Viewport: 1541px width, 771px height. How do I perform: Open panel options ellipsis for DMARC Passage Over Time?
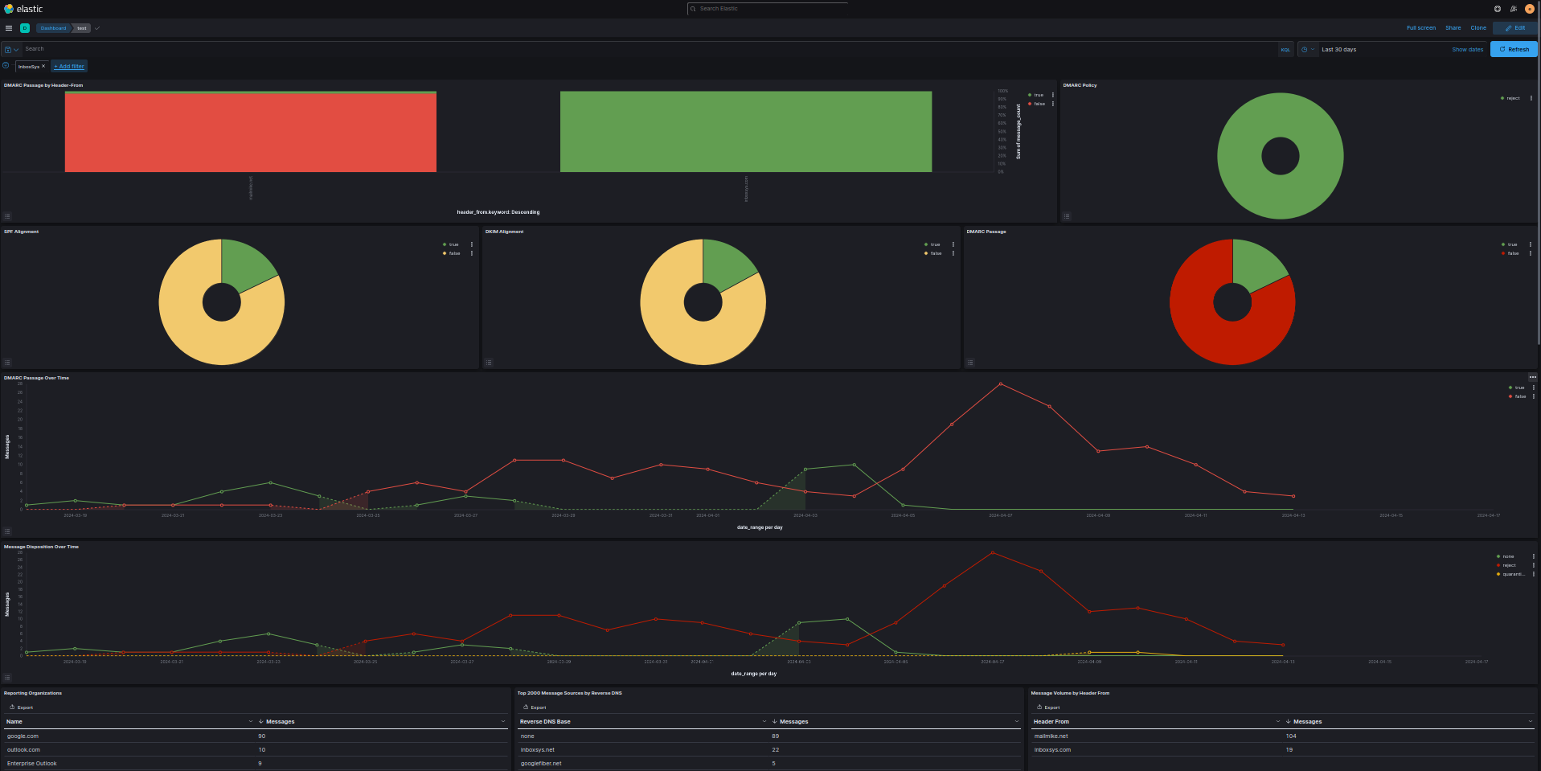coord(1533,377)
